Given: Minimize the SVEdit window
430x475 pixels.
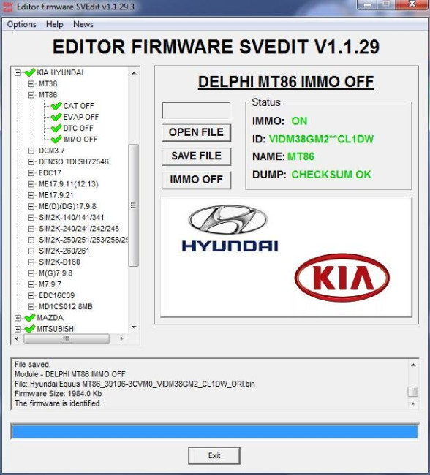Looking at the screenshot, I should [367, 4].
